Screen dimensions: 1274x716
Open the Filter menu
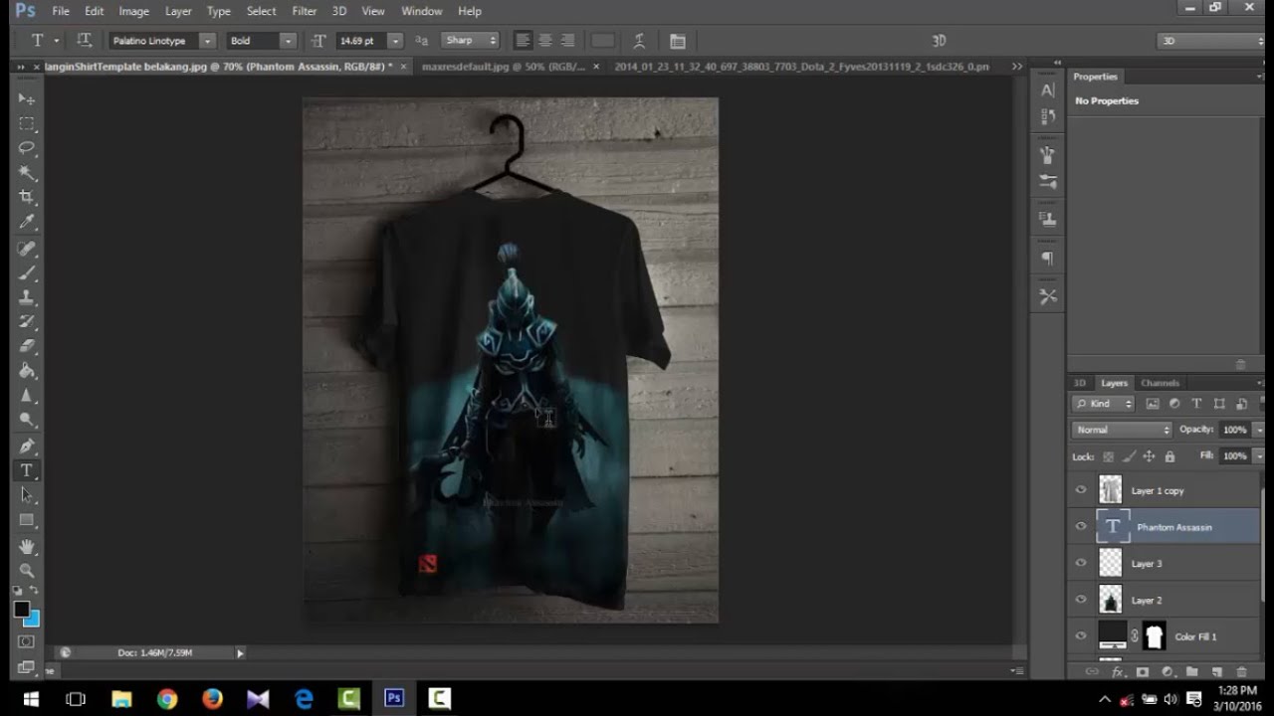(x=304, y=11)
